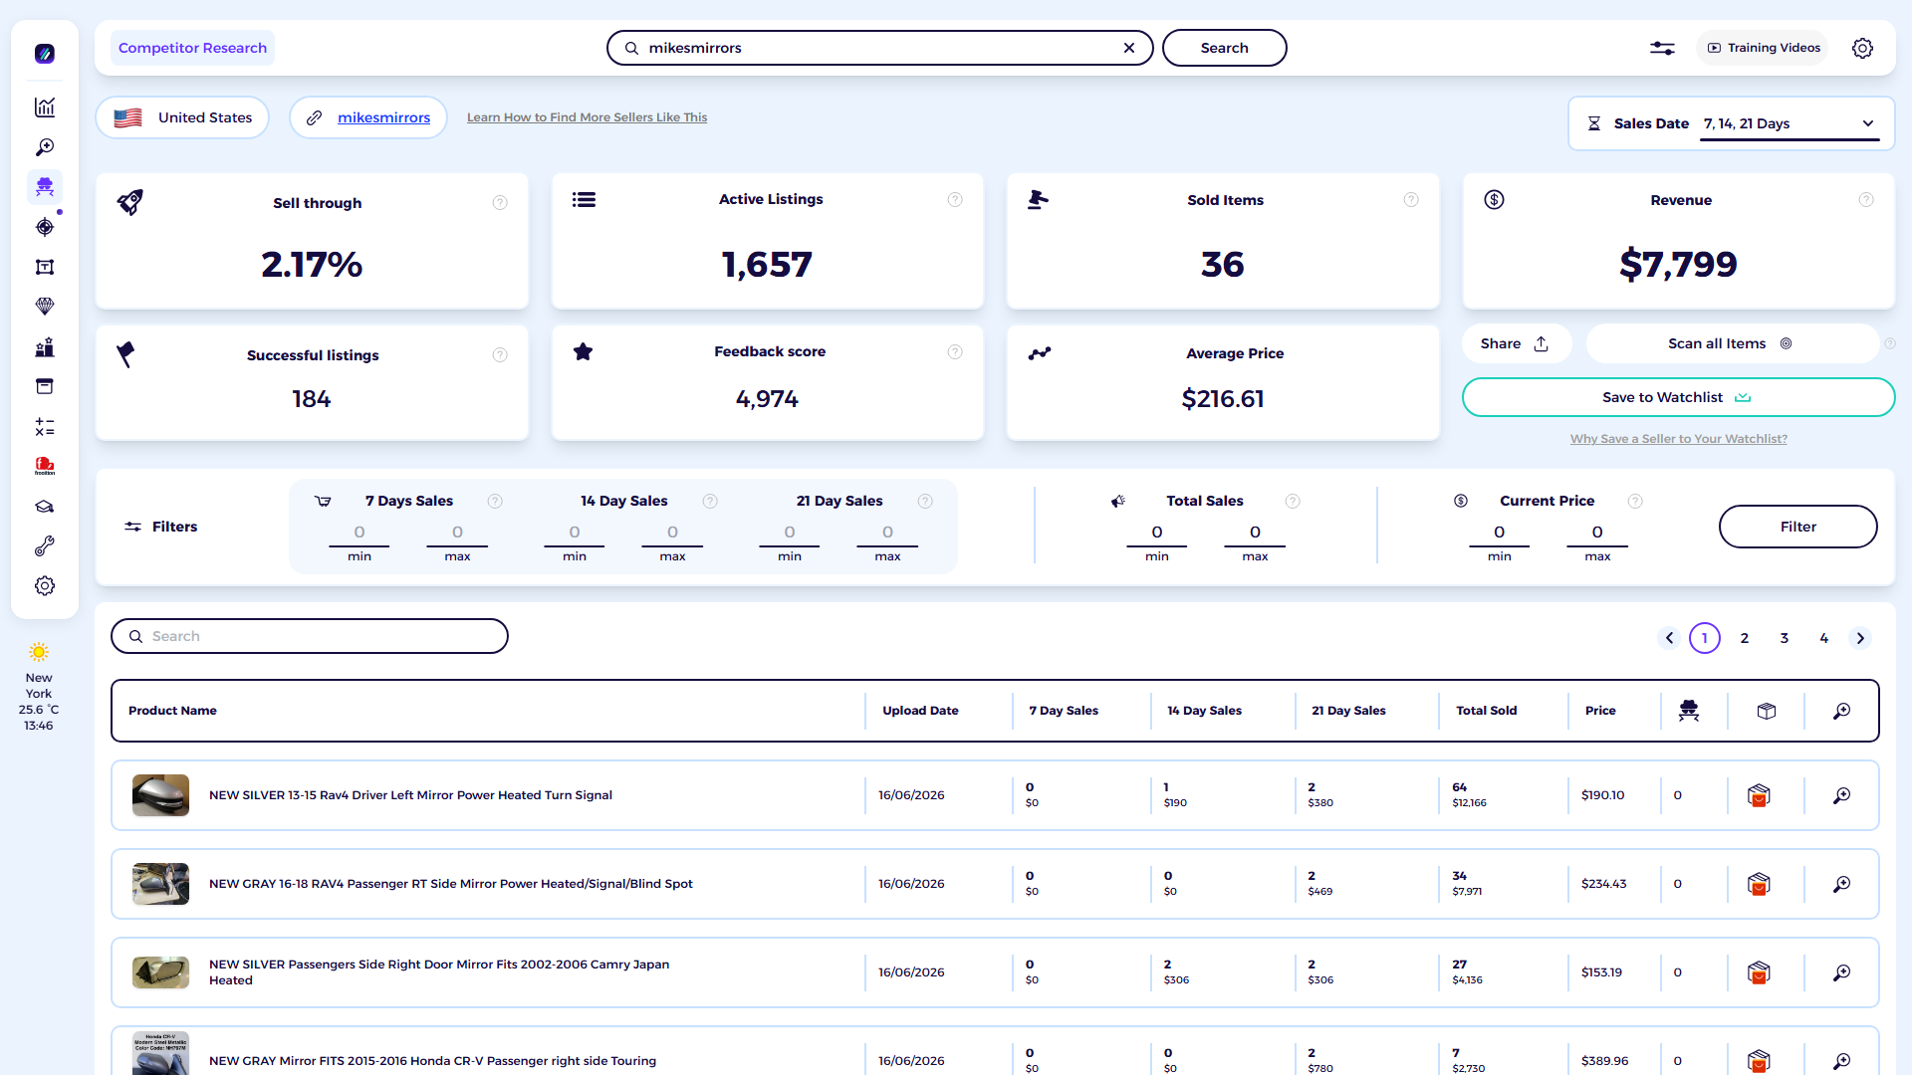Select results page 1
The height and width of the screenshot is (1075, 1912).
(1705, 638)
